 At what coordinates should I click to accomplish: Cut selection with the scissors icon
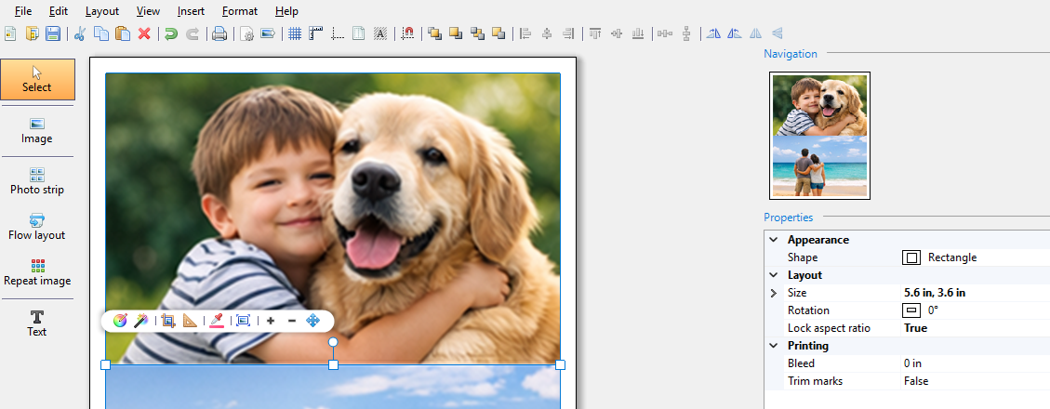pyautogui.click(x=80, y=33)
